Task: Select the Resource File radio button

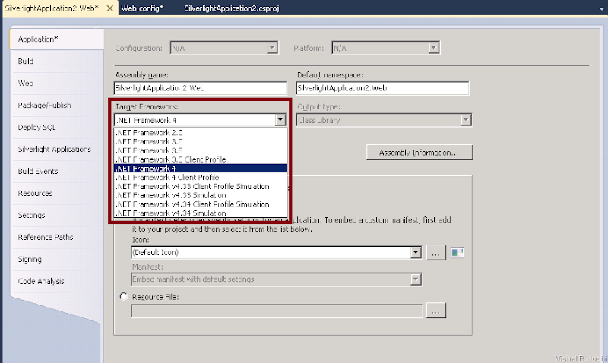Action: 124,297
